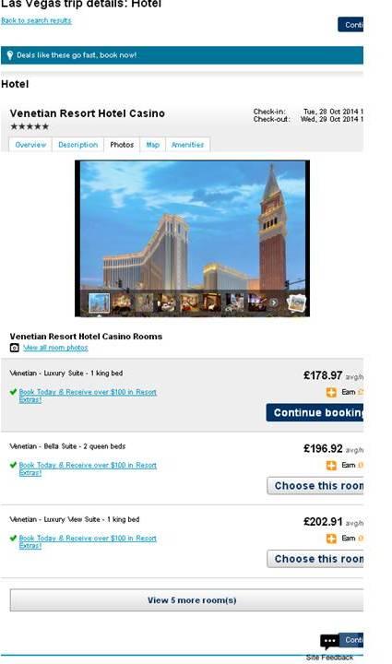Viewport: 392px width, 664px height.
Task: Advance the thumbnail strip with the next arrow
Action: [x=274, y=302]
